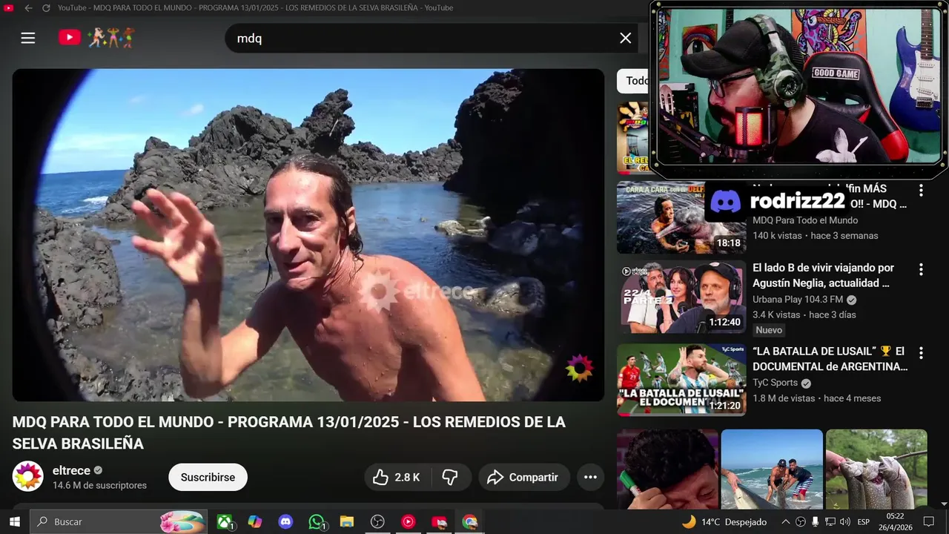Open Xbox app in the taskbar
The width and height of the screenshot is (949, 534).
[x=225, y=522]
